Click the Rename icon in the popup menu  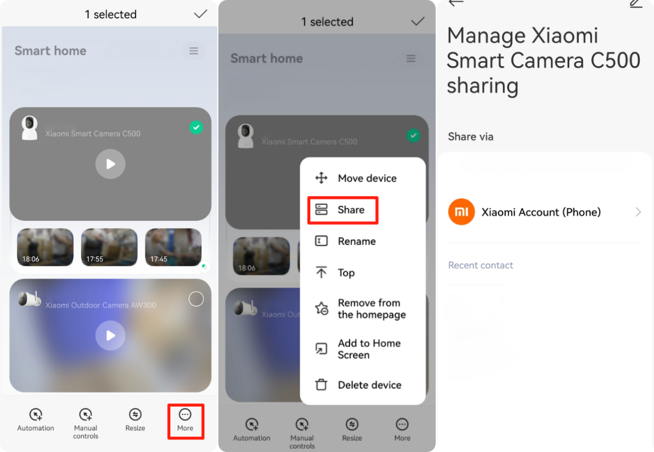[321, 241]
